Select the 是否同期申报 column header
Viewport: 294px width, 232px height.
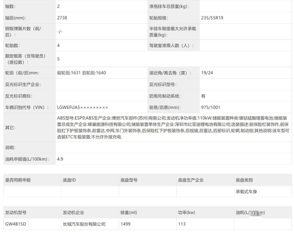point(18,180)
